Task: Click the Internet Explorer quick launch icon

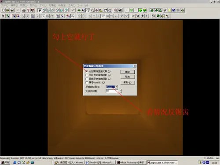Action: tap(15, 162)
